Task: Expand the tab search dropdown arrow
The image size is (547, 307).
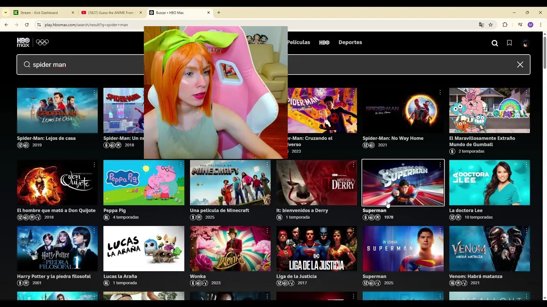Action: pyautogui.click(x=5, y=13)
